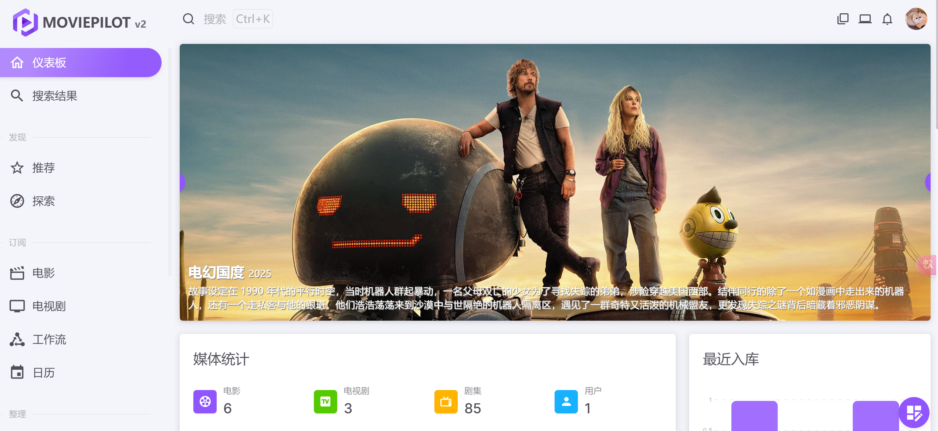Click the 媒体统计 card heading
This screenshot has height=431, width=938.
coord(221,359)
